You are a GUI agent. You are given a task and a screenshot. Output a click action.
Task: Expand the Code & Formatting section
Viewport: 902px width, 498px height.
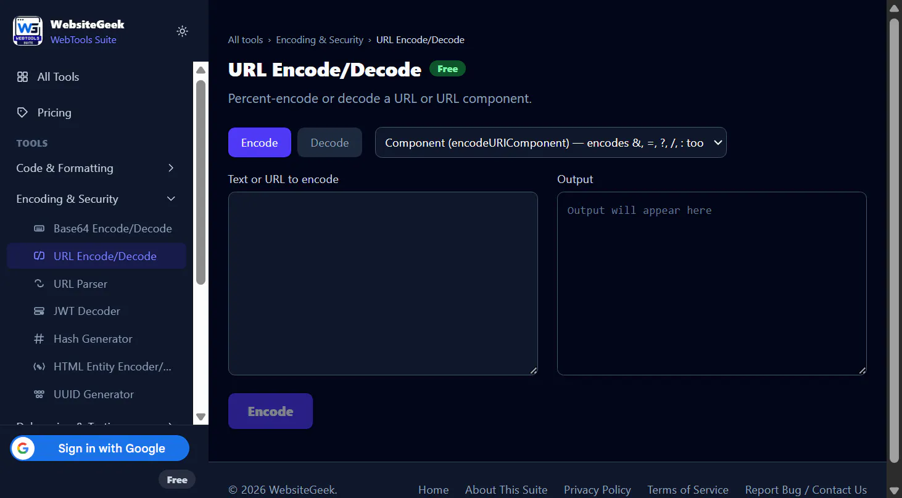coord(96,168)
